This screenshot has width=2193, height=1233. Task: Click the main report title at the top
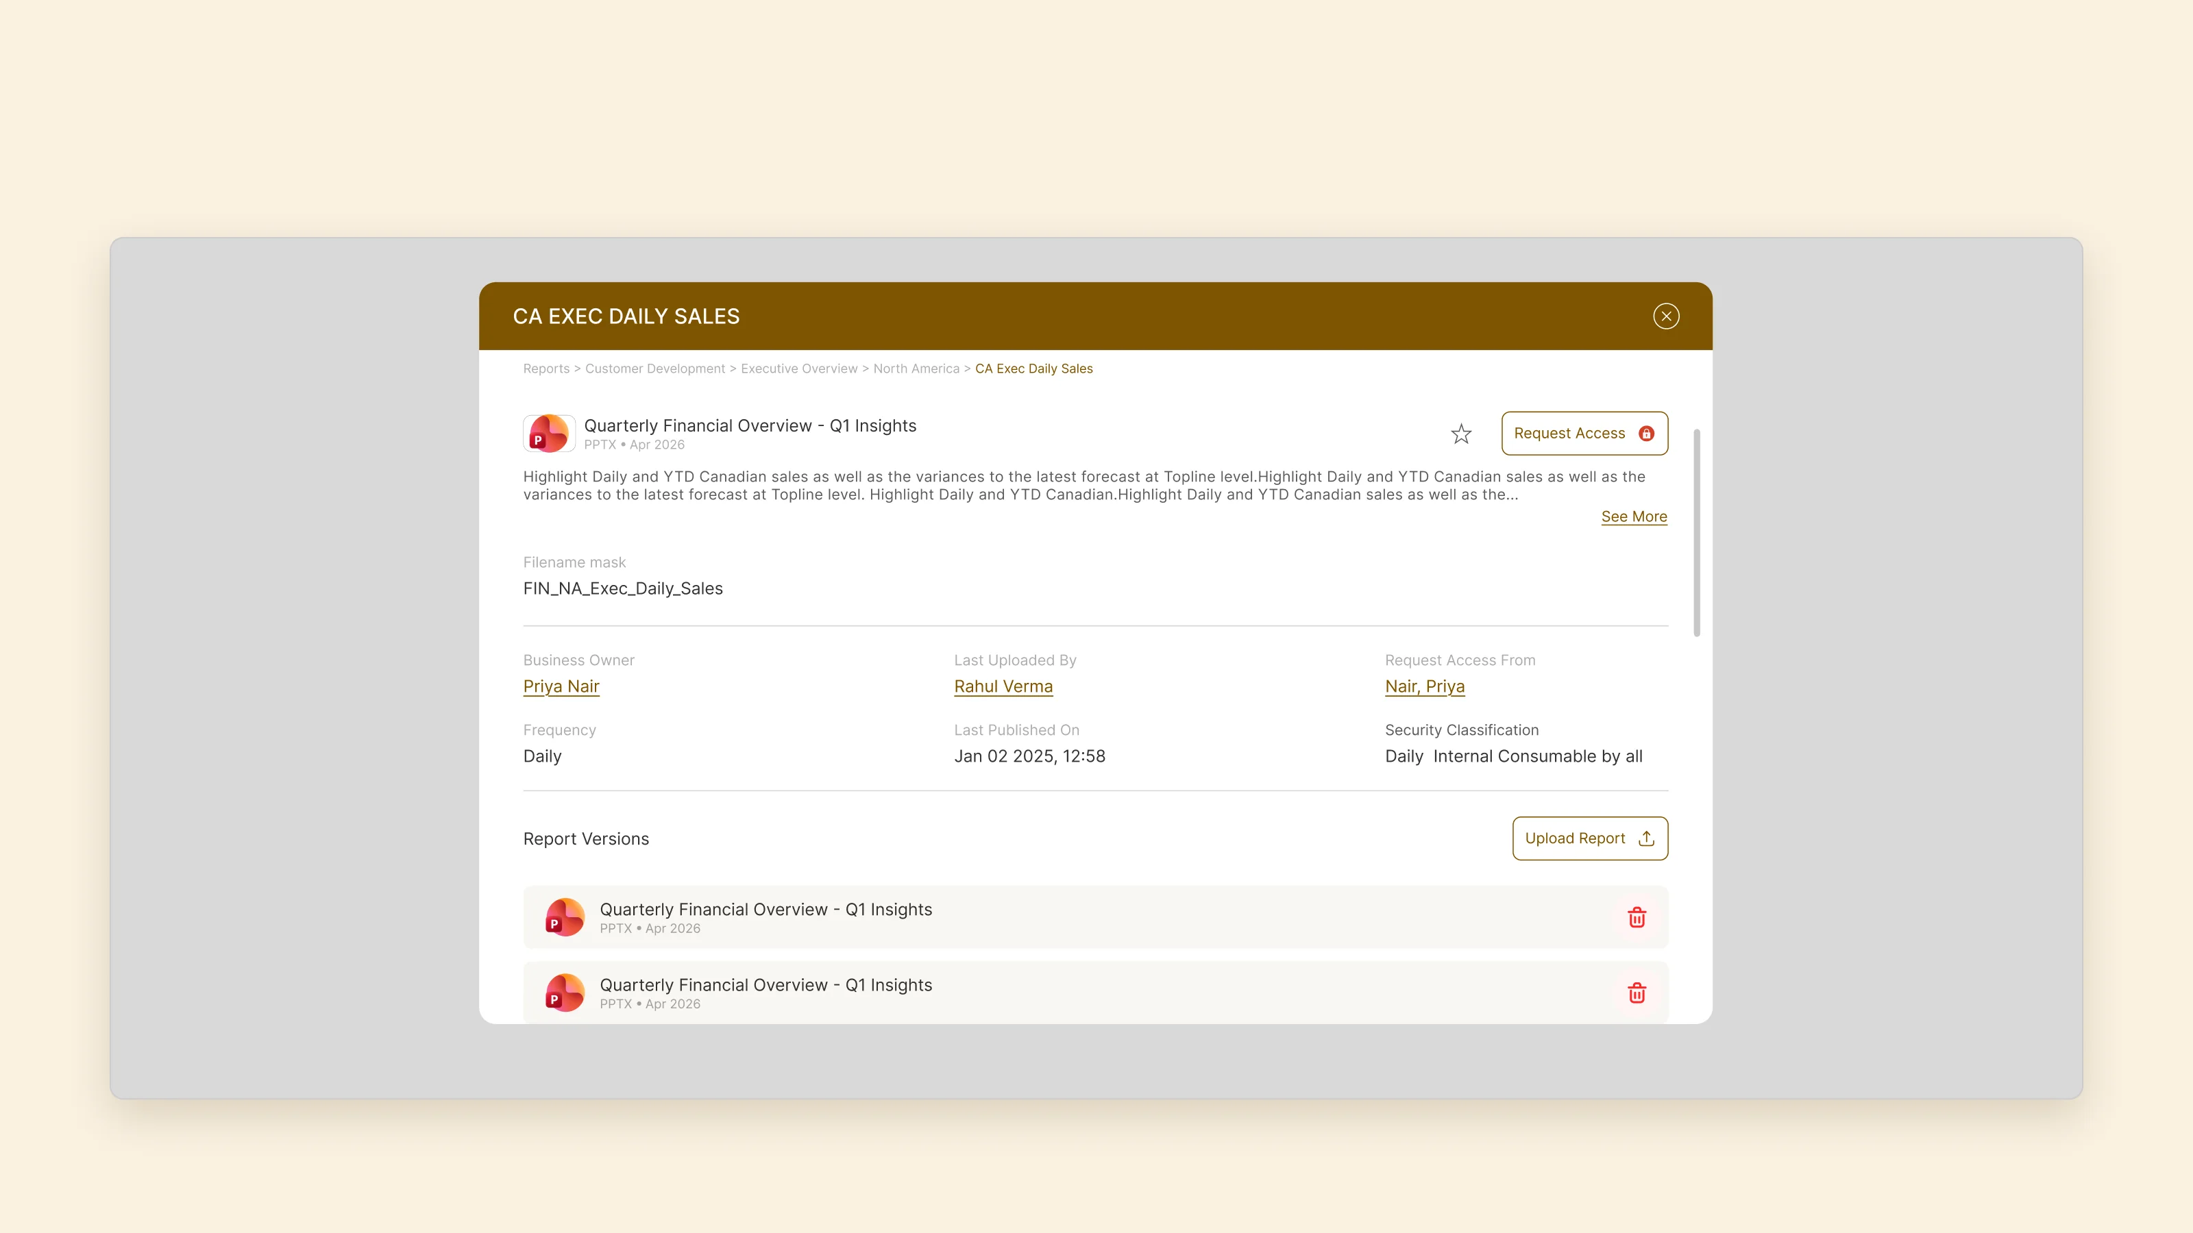pos(750,425)
